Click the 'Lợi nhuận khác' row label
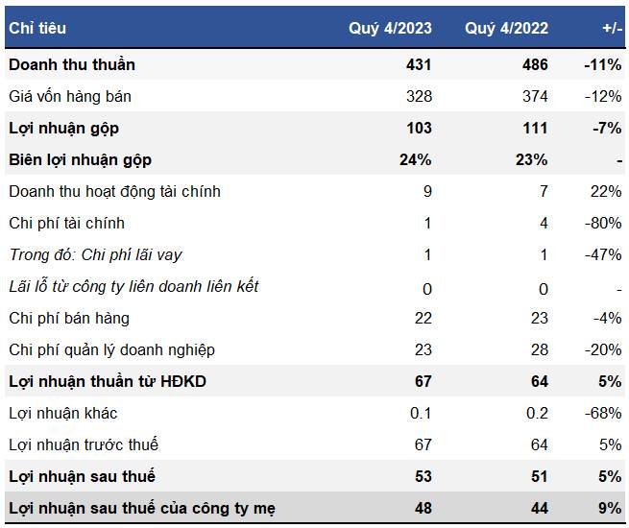 (63, 414)
